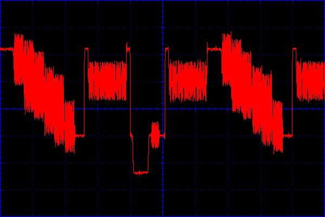Click the small burst after the deep trough
325x217 pixels.
pos(156,136)
